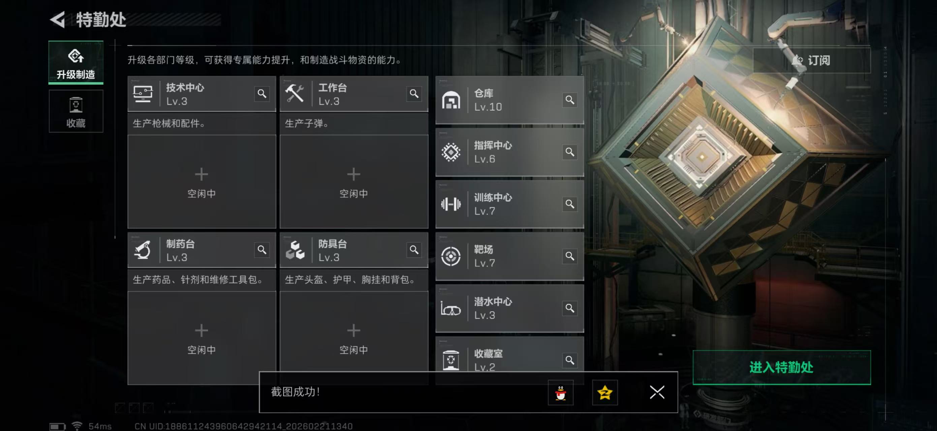The image size is (937, 431).
Task: Open 潜水中心 Lv.3 department card
Action: (509, 308)
